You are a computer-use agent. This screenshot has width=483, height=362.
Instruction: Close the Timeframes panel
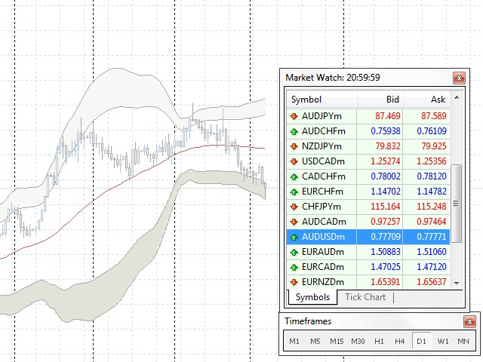click(469, 322)
